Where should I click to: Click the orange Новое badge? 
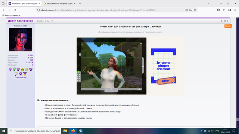coord(228,26)
